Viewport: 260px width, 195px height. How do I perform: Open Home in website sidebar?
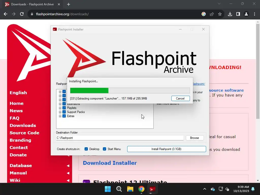[x=17, y=103]
